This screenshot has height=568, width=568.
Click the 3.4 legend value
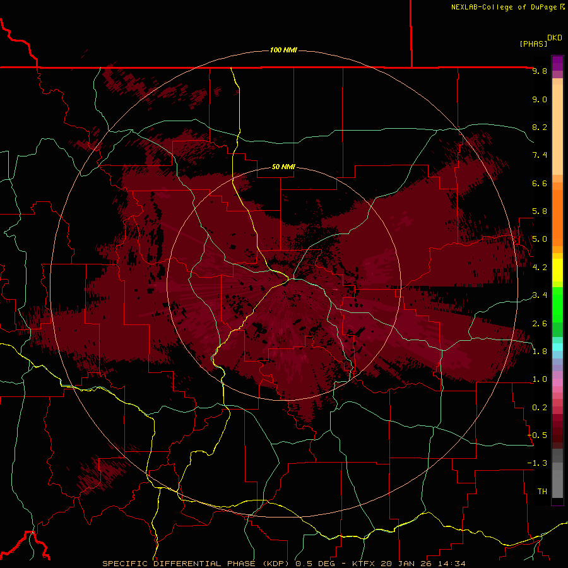pos(540,295)
